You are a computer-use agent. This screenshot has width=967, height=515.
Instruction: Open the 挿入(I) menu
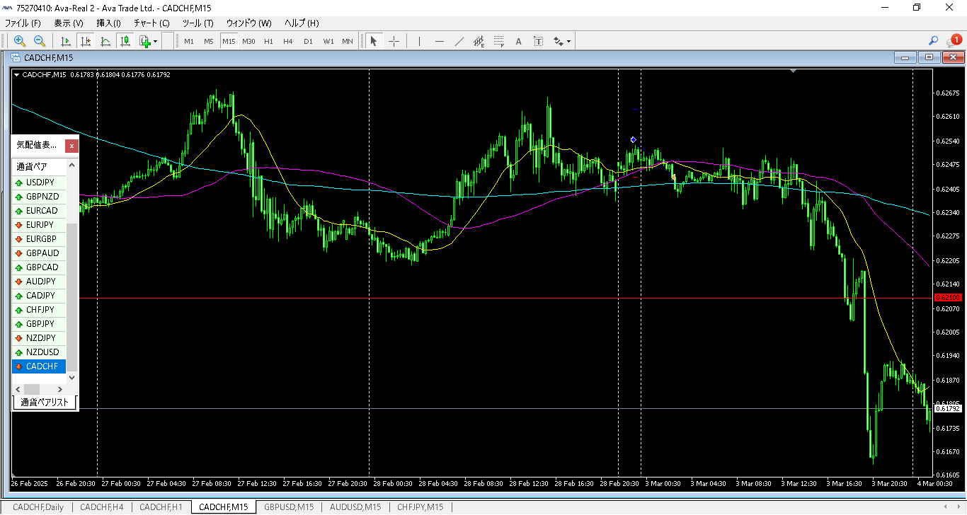click(x=108, y=23)
